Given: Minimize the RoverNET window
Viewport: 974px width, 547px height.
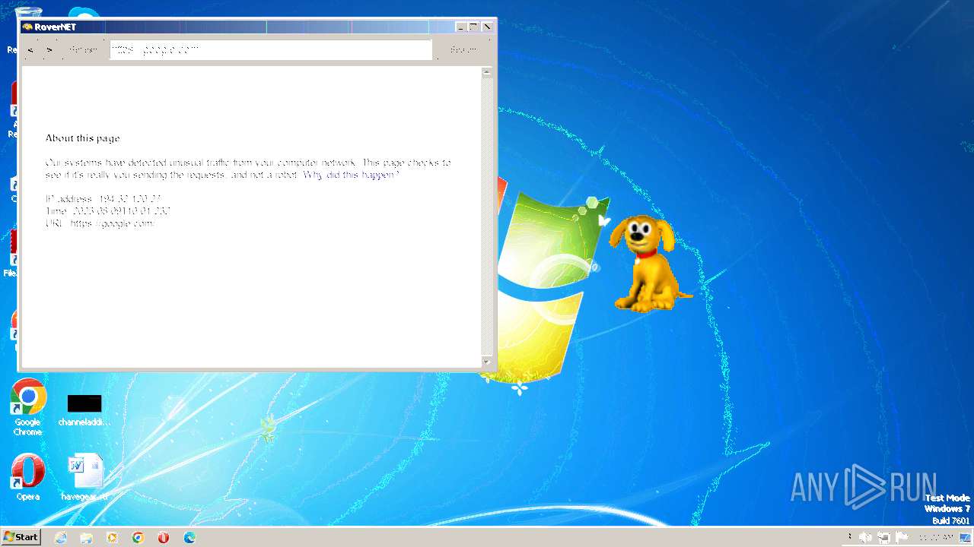Looking at the screenshot, I should point(460,27).
